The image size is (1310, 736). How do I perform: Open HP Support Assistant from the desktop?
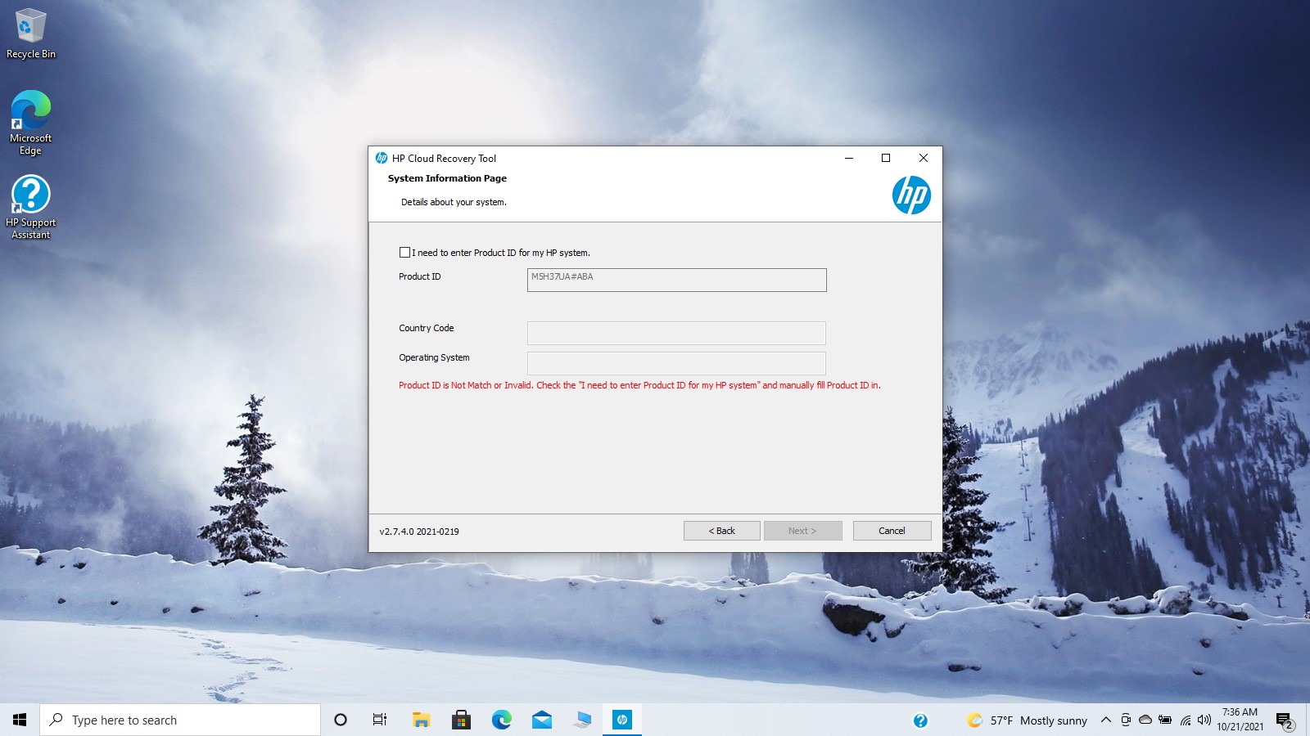30,200
